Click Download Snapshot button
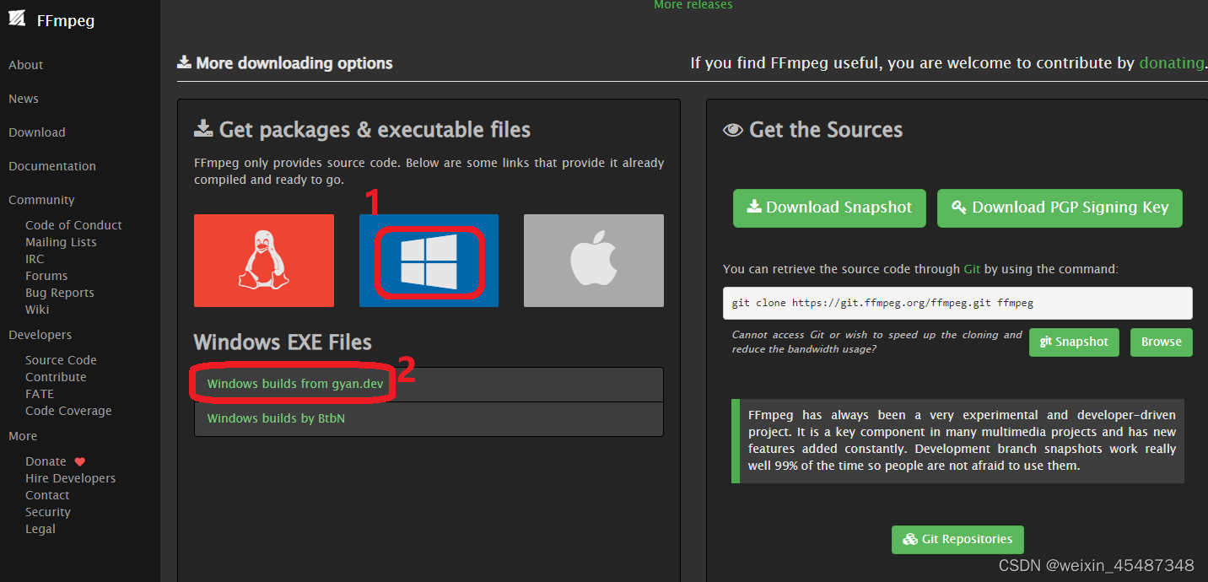 [x=829, y=207]
